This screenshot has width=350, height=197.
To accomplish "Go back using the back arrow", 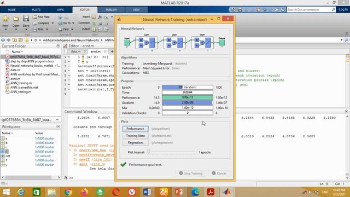I will 3,40.
